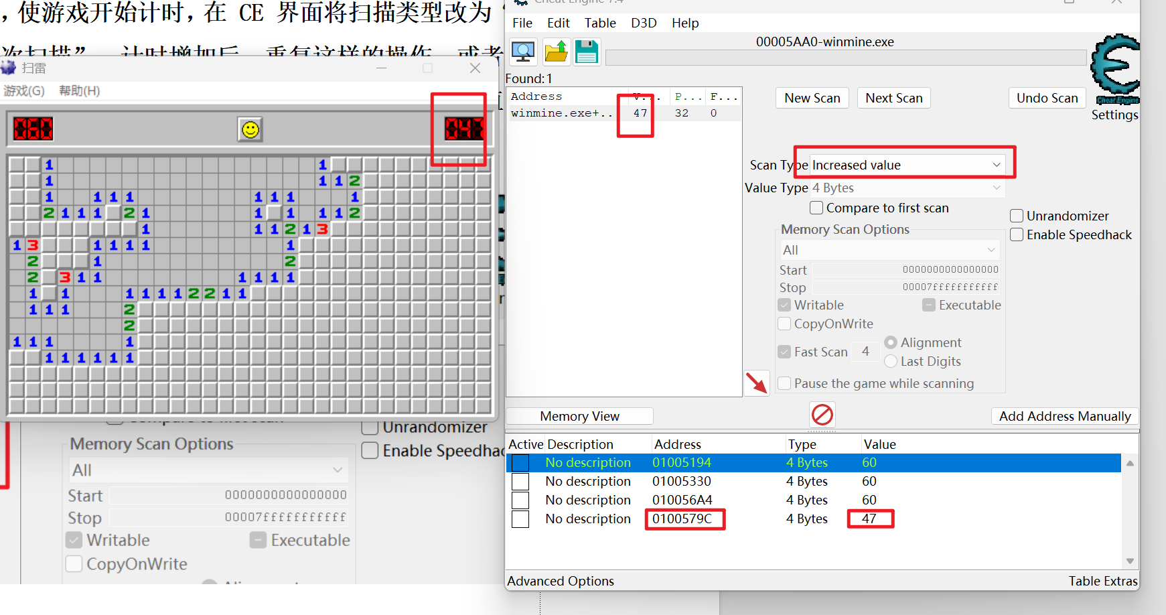Click the Settings label under the logo
This screenshot has height=615, width=1166.
tap(1114, 115)
